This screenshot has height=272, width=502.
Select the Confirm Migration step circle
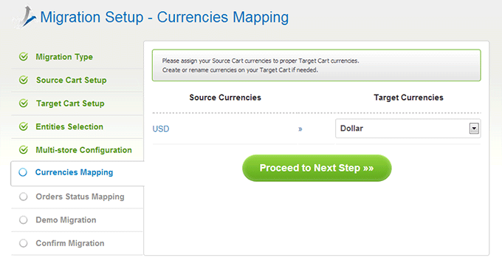[24, 243]
